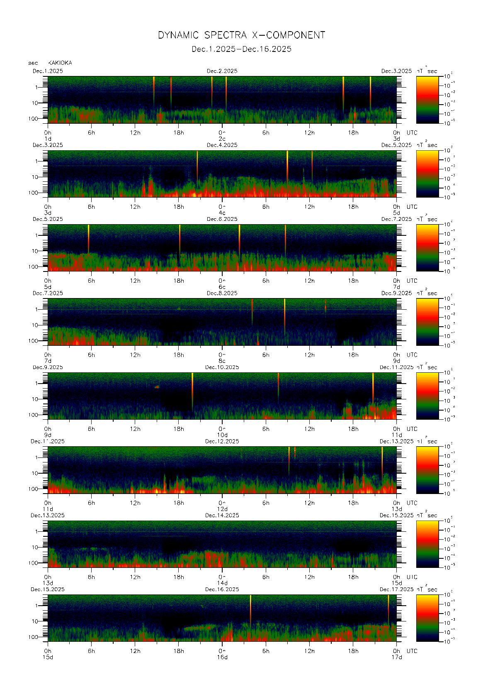Click the color scale beside the second spectrogram
The image size is (483, 697).
pyautogui.click(x=427, y=174)
